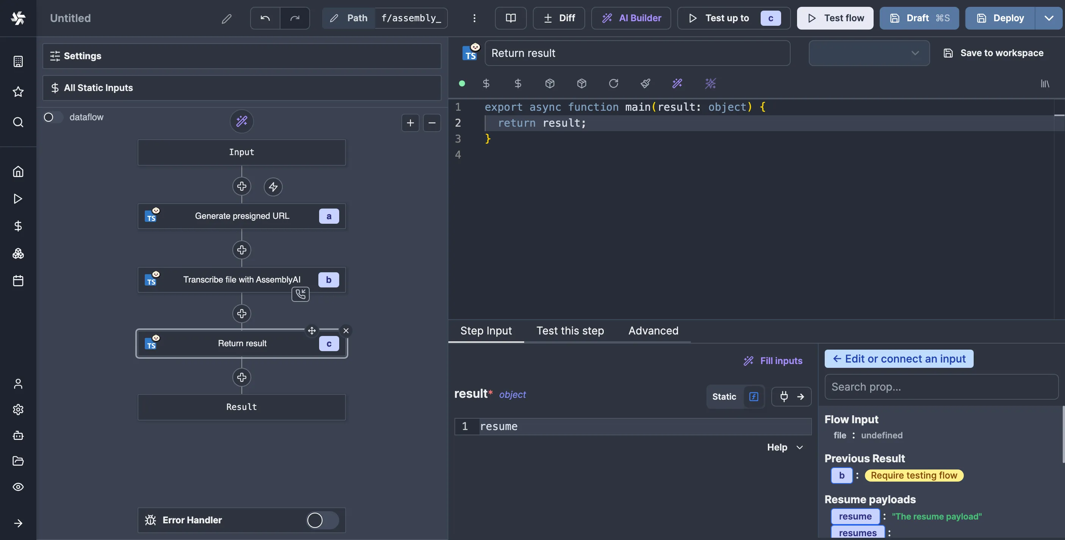The height and width of the screenshot is (540, 1065).
Task: Switch to Test this step tab
Action: coord(570,331)
